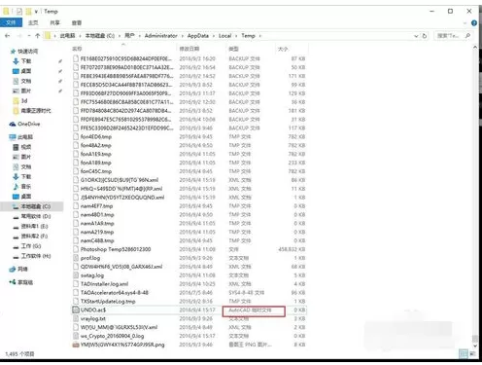Select the TAOAccelerator64.sys4-8-48 file
The width and height of the screenshot is (482, 365).
point(115,293)
